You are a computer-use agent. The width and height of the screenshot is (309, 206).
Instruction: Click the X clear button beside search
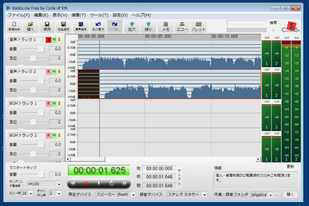click(x=273, y=30)
